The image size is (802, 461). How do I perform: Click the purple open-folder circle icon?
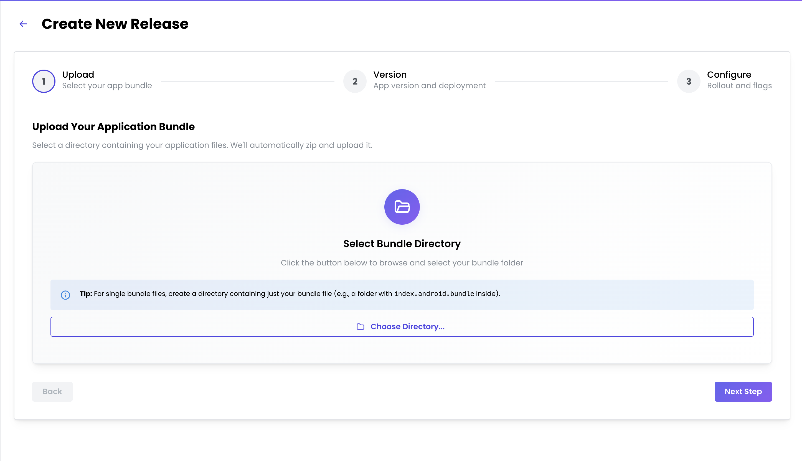402,207
